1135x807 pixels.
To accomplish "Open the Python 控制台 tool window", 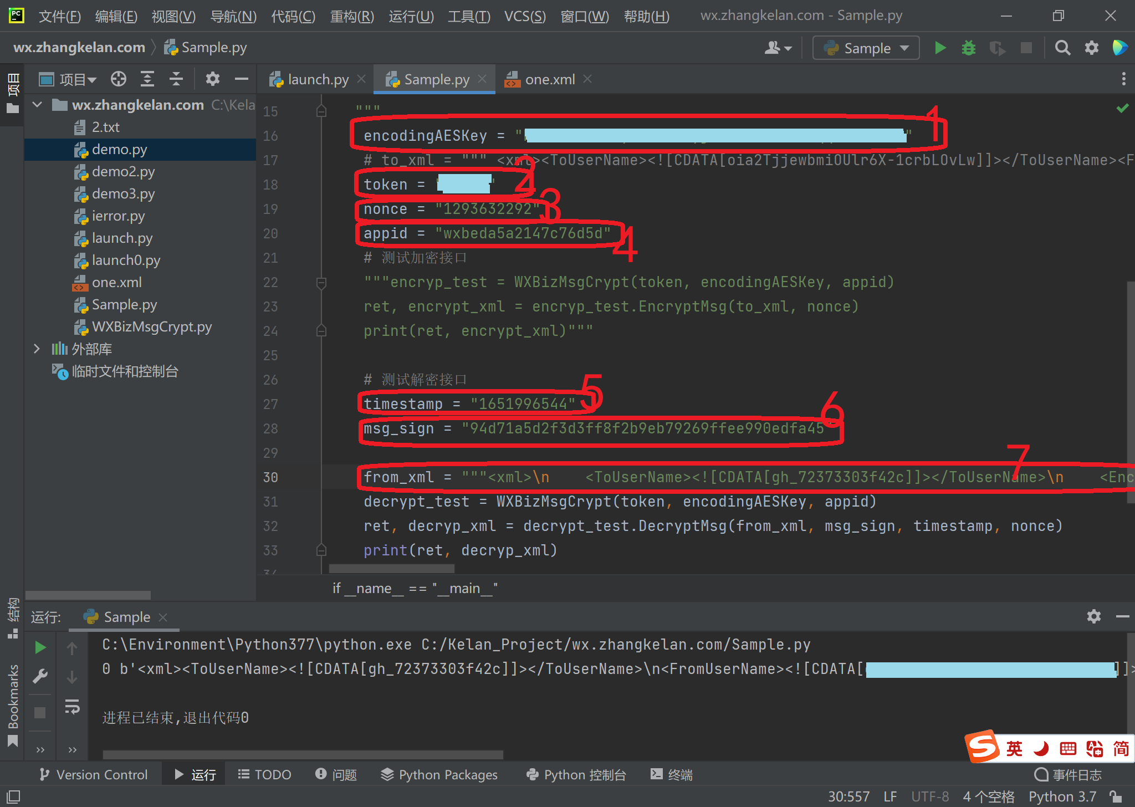I will (x=576, y=774).
